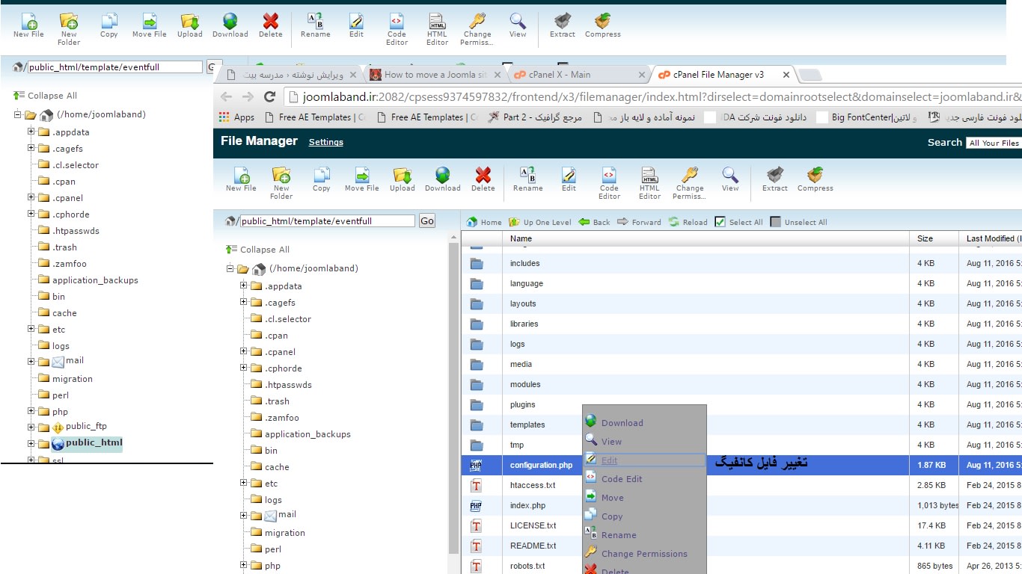
Task: Click Download globe icon in the browser File Manager toolbar
Action: pos(443,175)
